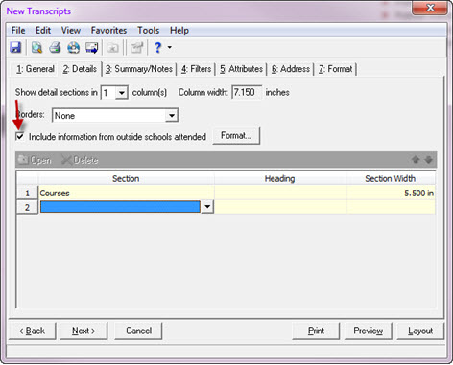Select row header number 2
The height and width of the screenshot is (365, 453).
pos(28,207)
